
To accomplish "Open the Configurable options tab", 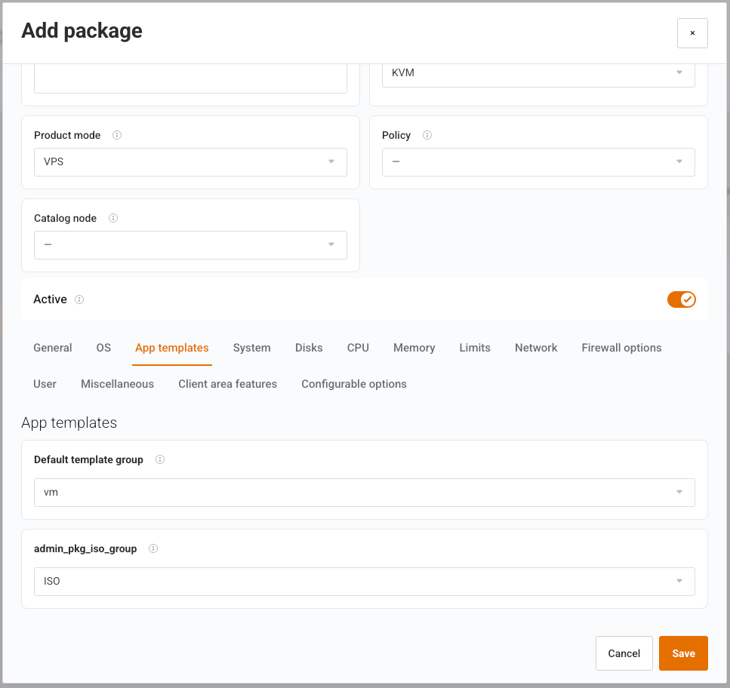I will [354, 384].
